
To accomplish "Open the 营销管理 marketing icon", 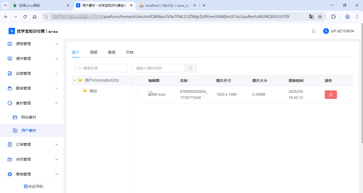I will tap(10, 174).
